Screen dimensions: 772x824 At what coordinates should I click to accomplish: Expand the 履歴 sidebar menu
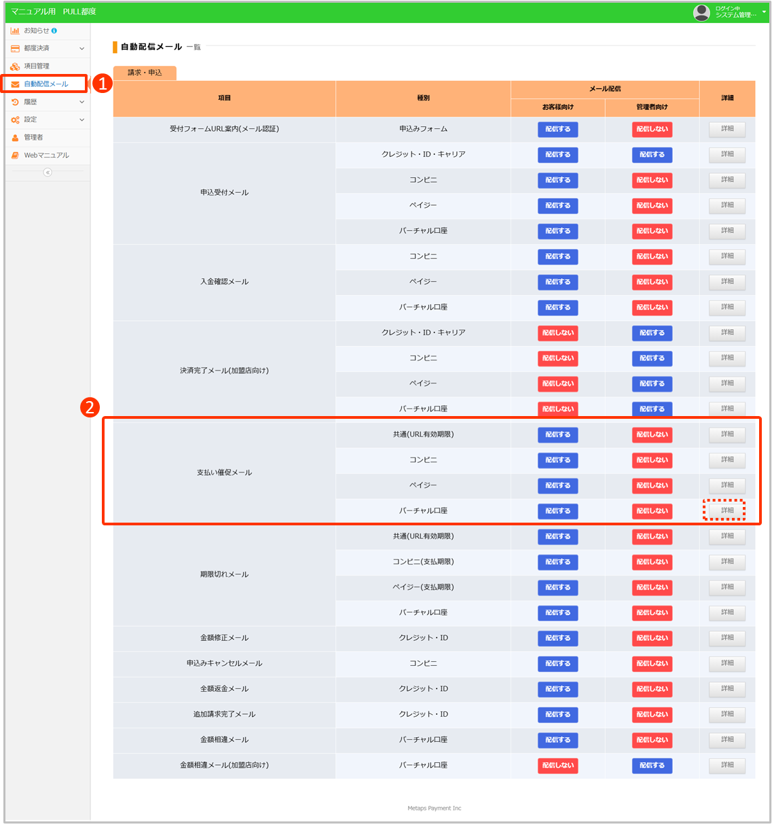tap(81, 101)
